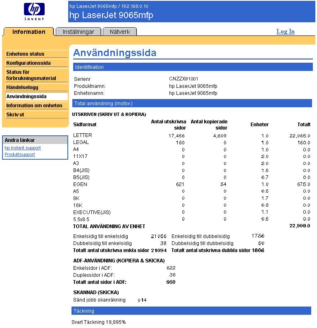This screenshot has width=317, height=328.
Task: Open Enhetens status page
Action: pyautogui.click(x=36, y=54)
